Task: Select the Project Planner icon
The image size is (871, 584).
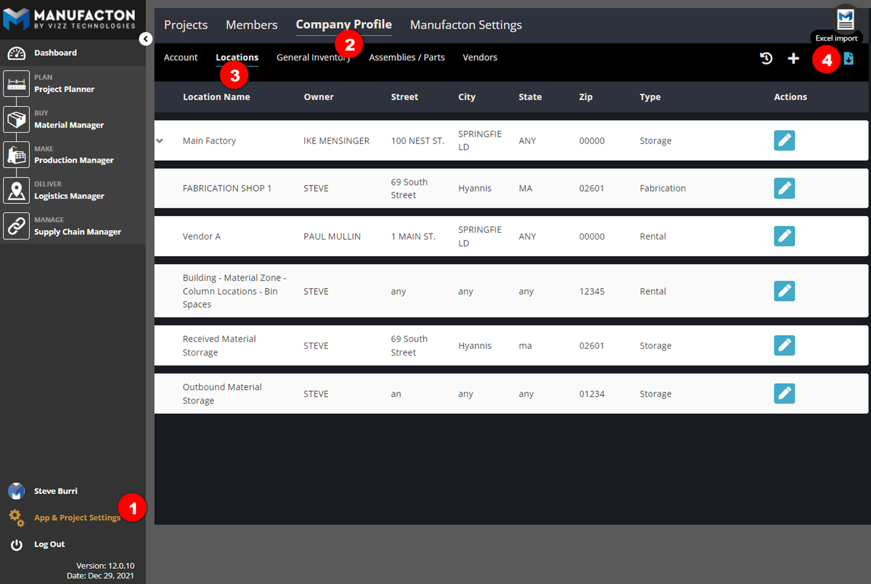Action: point(16,83)
